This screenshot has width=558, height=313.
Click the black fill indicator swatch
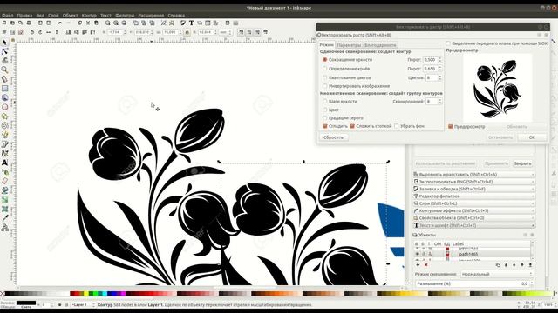[26, 303]
